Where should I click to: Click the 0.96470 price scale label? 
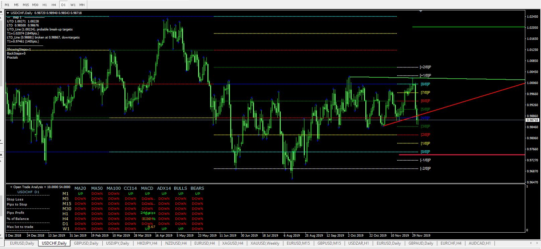(x=532, y=182)
